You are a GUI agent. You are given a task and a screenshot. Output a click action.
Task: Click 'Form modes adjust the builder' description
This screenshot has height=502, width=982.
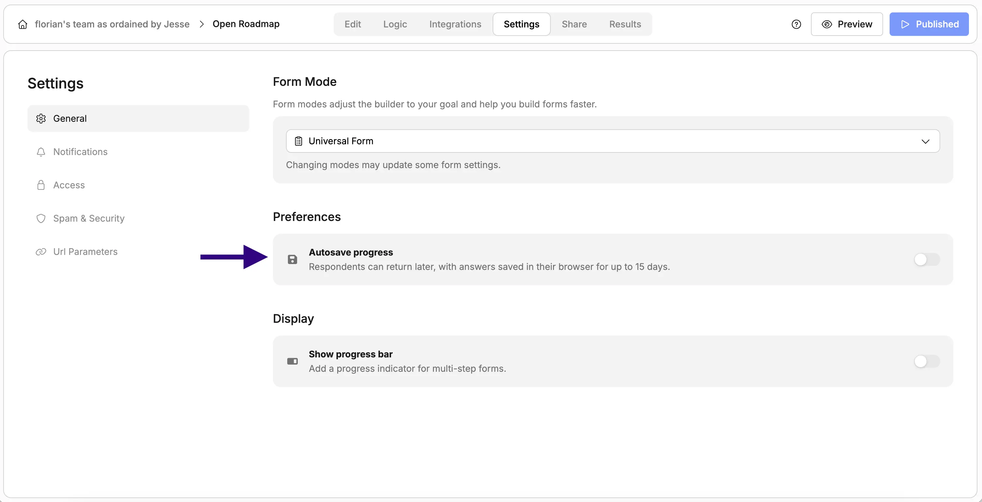[x=435, y=104]
